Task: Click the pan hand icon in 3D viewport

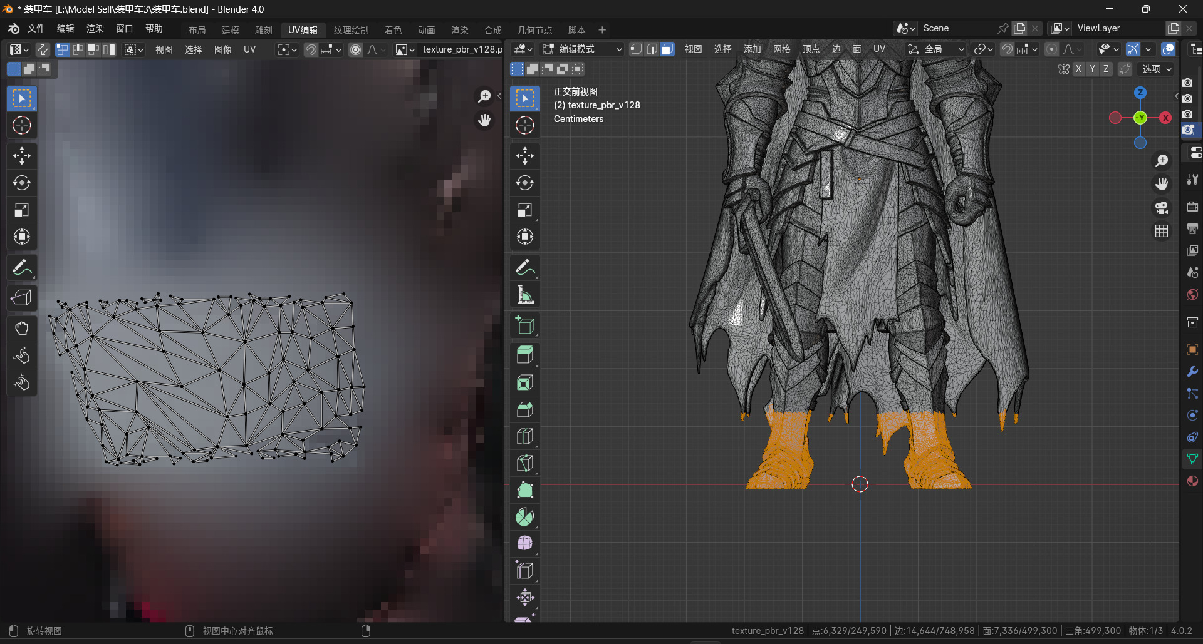Action: click(1162, 184)
